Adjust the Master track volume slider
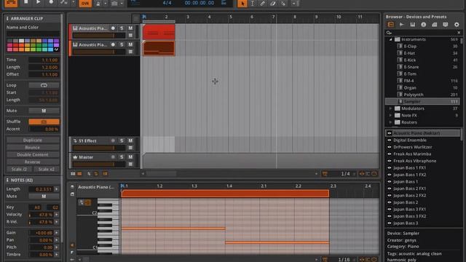Image resolution: width=466 pixels, height=262 pixels. (99, 164)
